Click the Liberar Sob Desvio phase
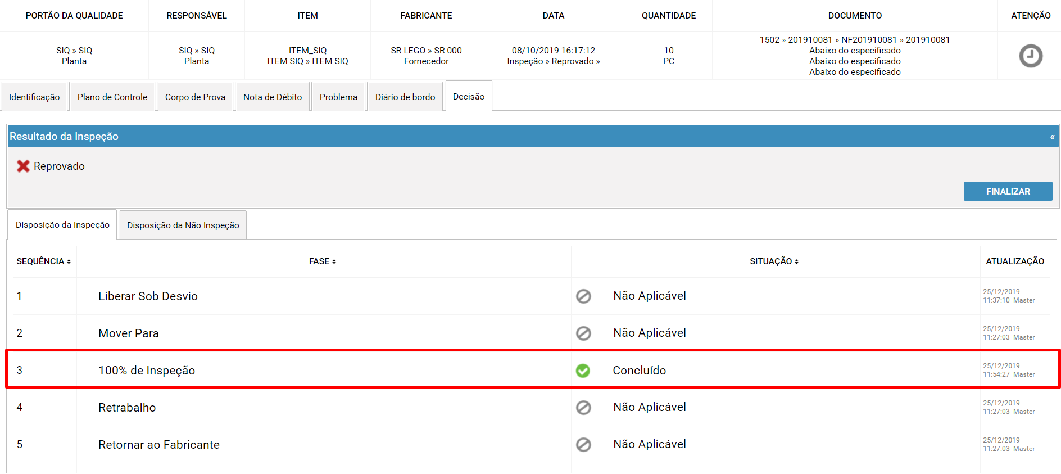This screenshot has width=1061, height=474. tap(148, 296)
